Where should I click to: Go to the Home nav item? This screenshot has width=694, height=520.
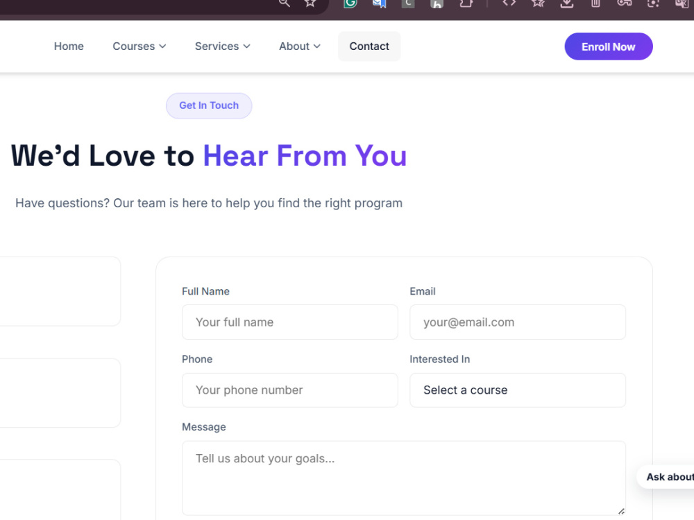69,46
